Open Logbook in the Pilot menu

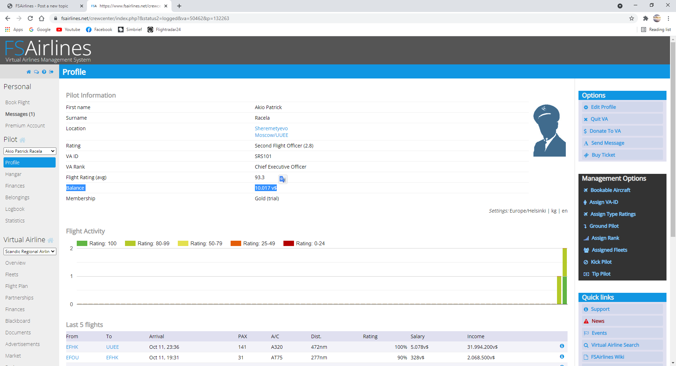pyautogui.click(x=15, y=209)
